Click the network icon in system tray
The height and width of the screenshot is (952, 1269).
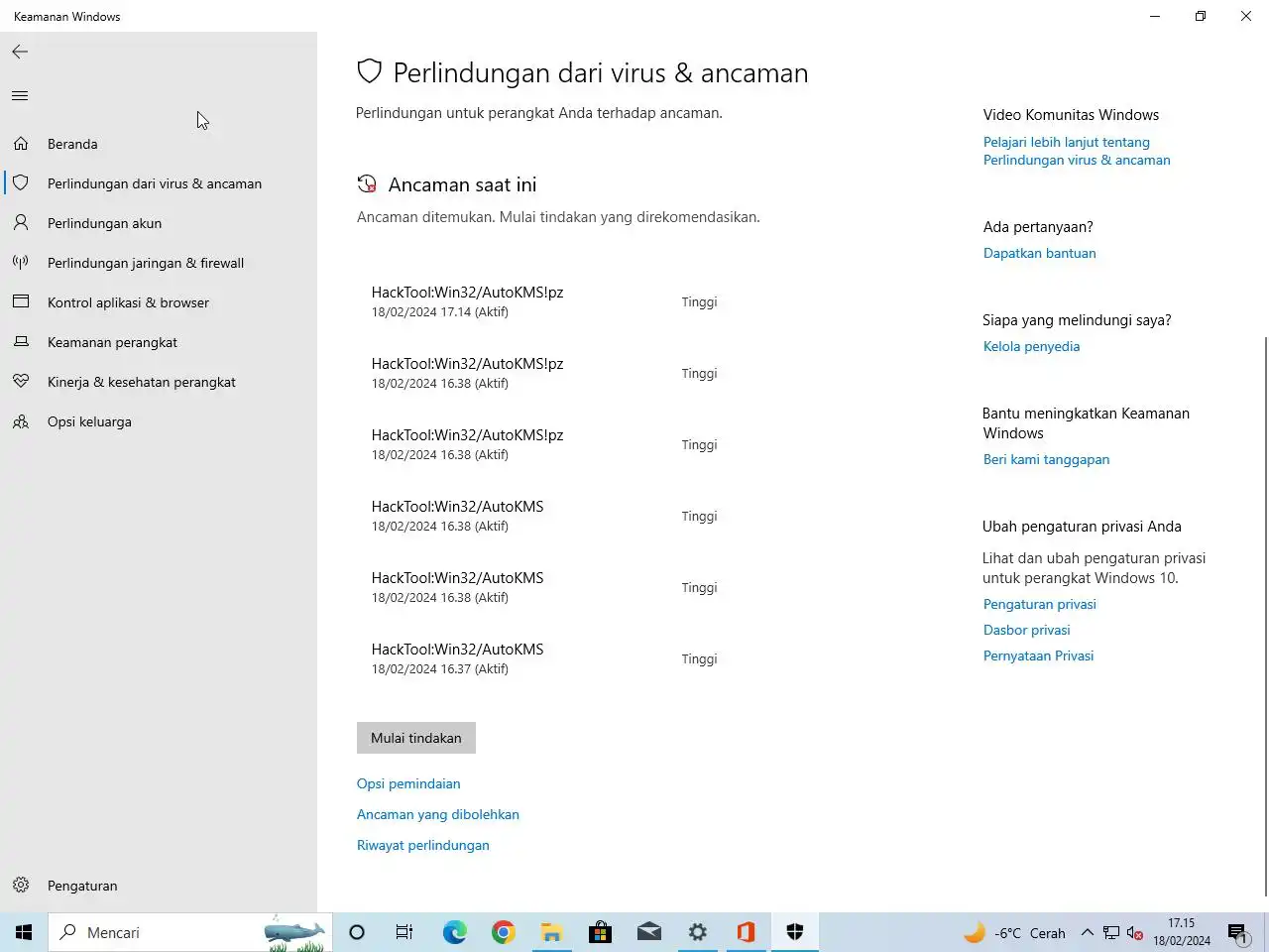pos(1111,933)
